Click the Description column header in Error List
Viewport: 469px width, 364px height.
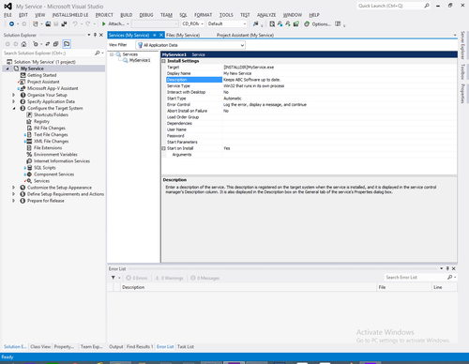pos(249,287)
